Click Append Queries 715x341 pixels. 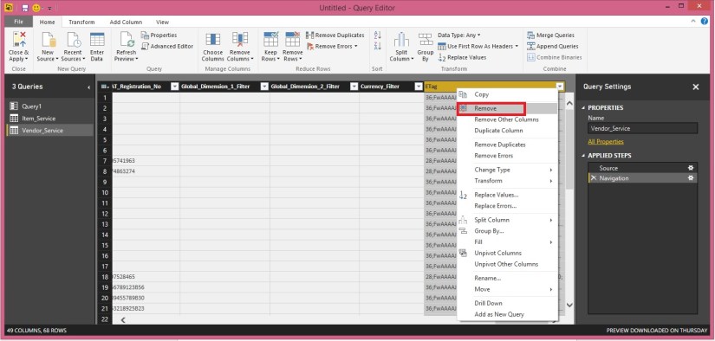(x=552, y=46)
